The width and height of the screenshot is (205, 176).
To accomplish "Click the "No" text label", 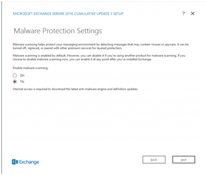I will pyautogui.click(x=22, y=82).
